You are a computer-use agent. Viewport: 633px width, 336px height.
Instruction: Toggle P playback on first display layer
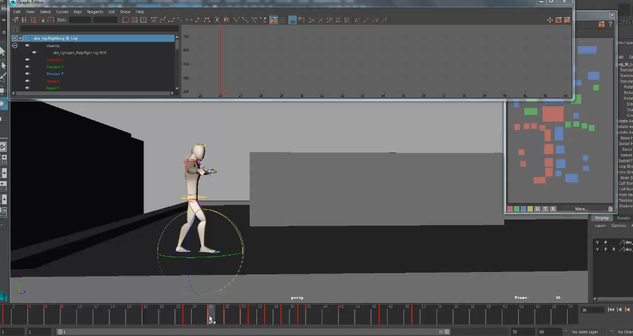coord(606,243)
